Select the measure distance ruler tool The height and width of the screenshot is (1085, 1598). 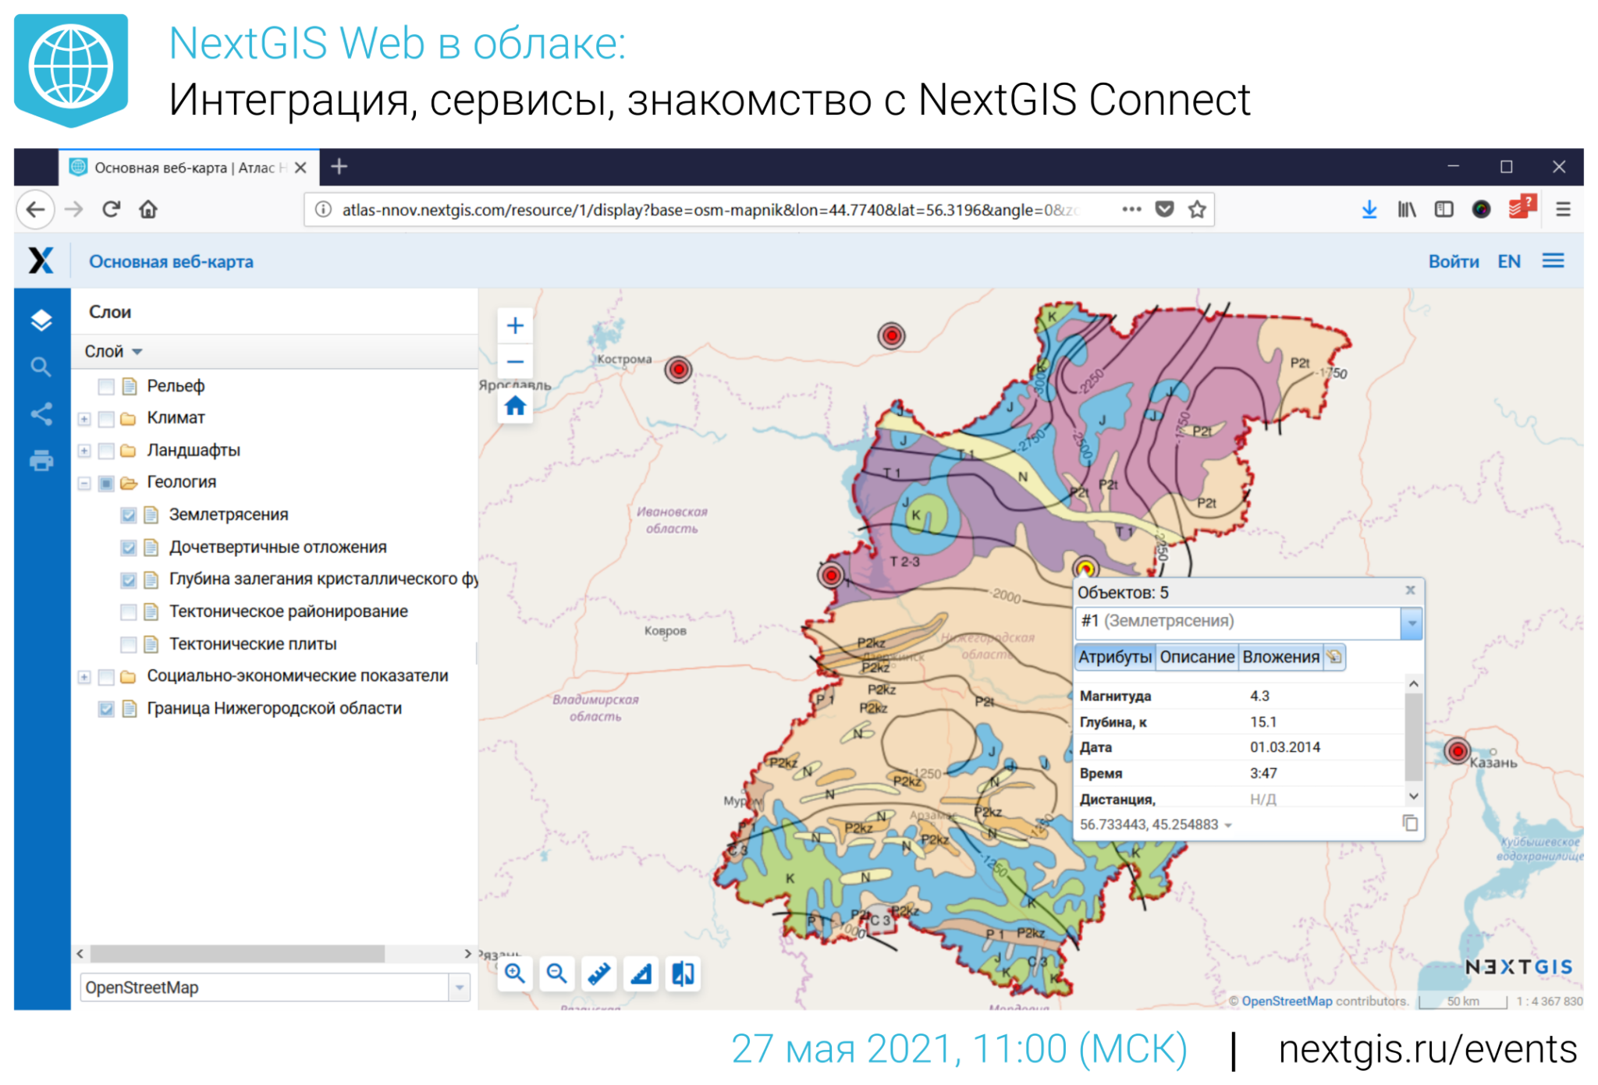pos(599,973)
